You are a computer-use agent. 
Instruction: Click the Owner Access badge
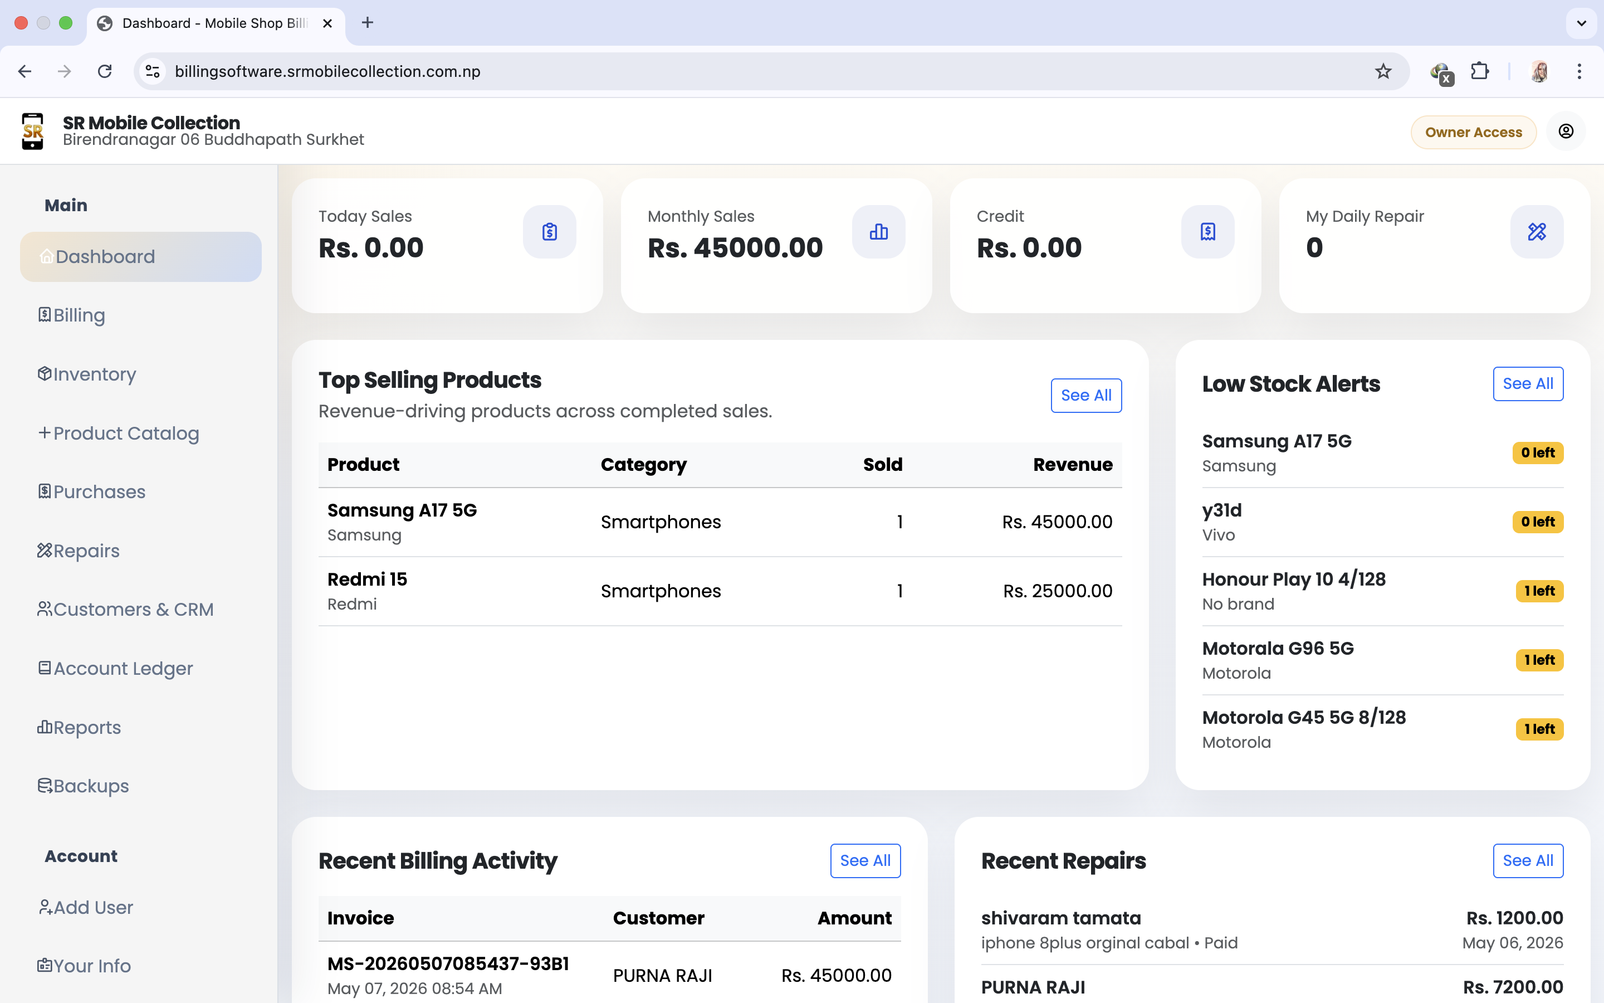click(x=1474, y=132)
